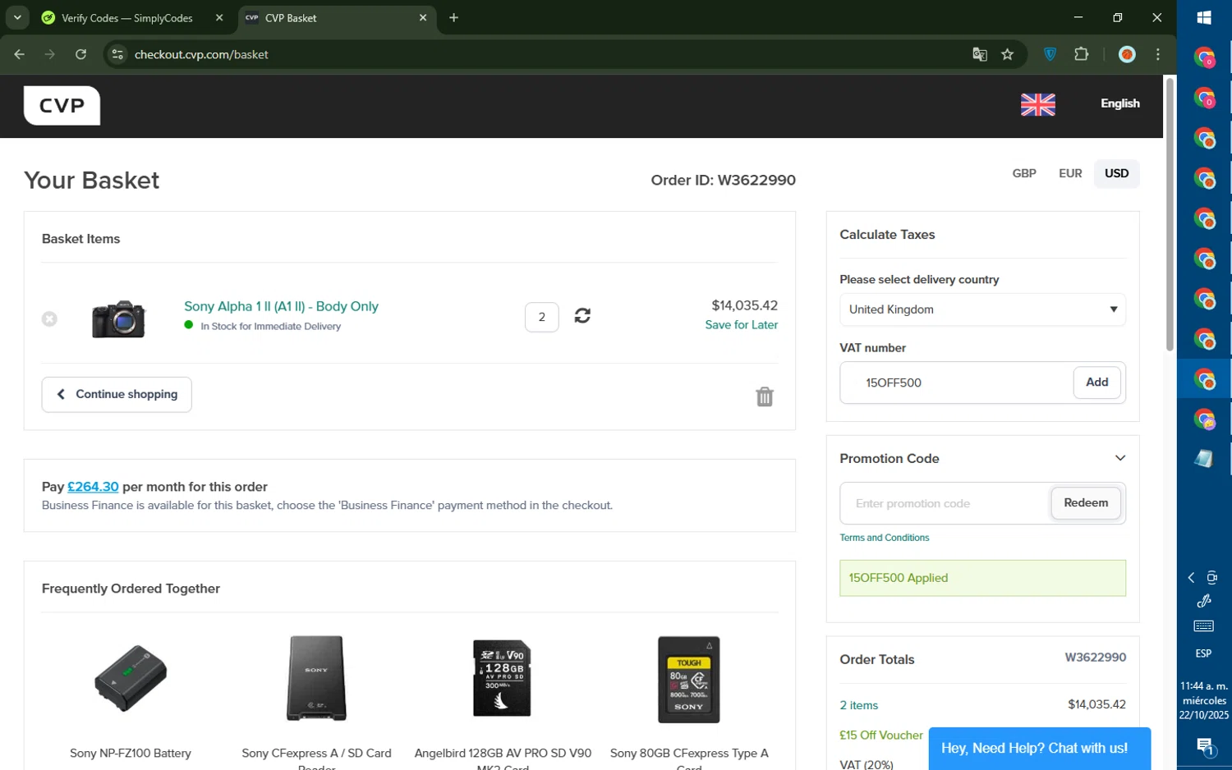The width and height of the screenshot is (1232, 770).
Task: Go back to the previous page
Action: [20, 54]
